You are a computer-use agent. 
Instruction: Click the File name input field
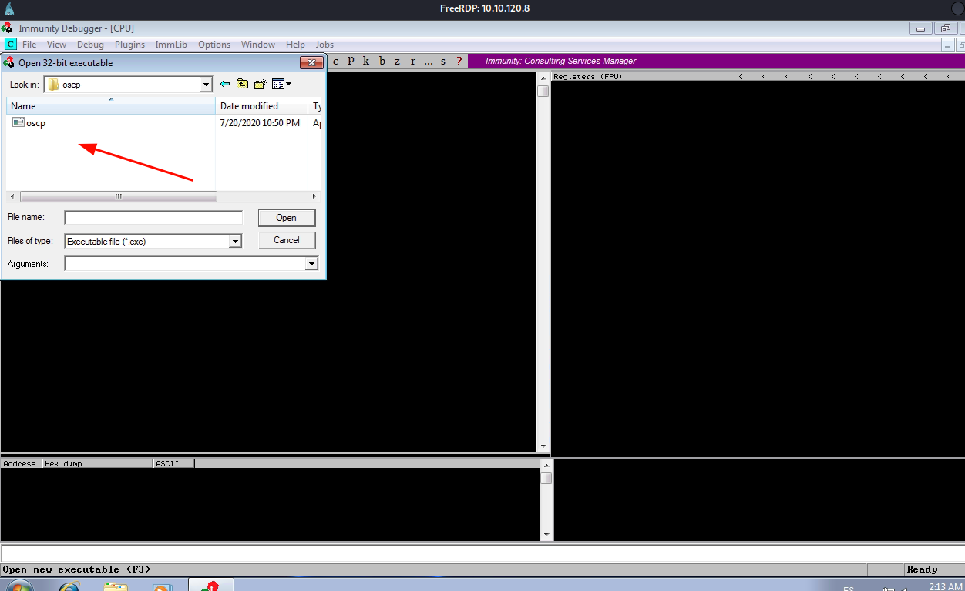pyautogui.click(x=153, y=218)
